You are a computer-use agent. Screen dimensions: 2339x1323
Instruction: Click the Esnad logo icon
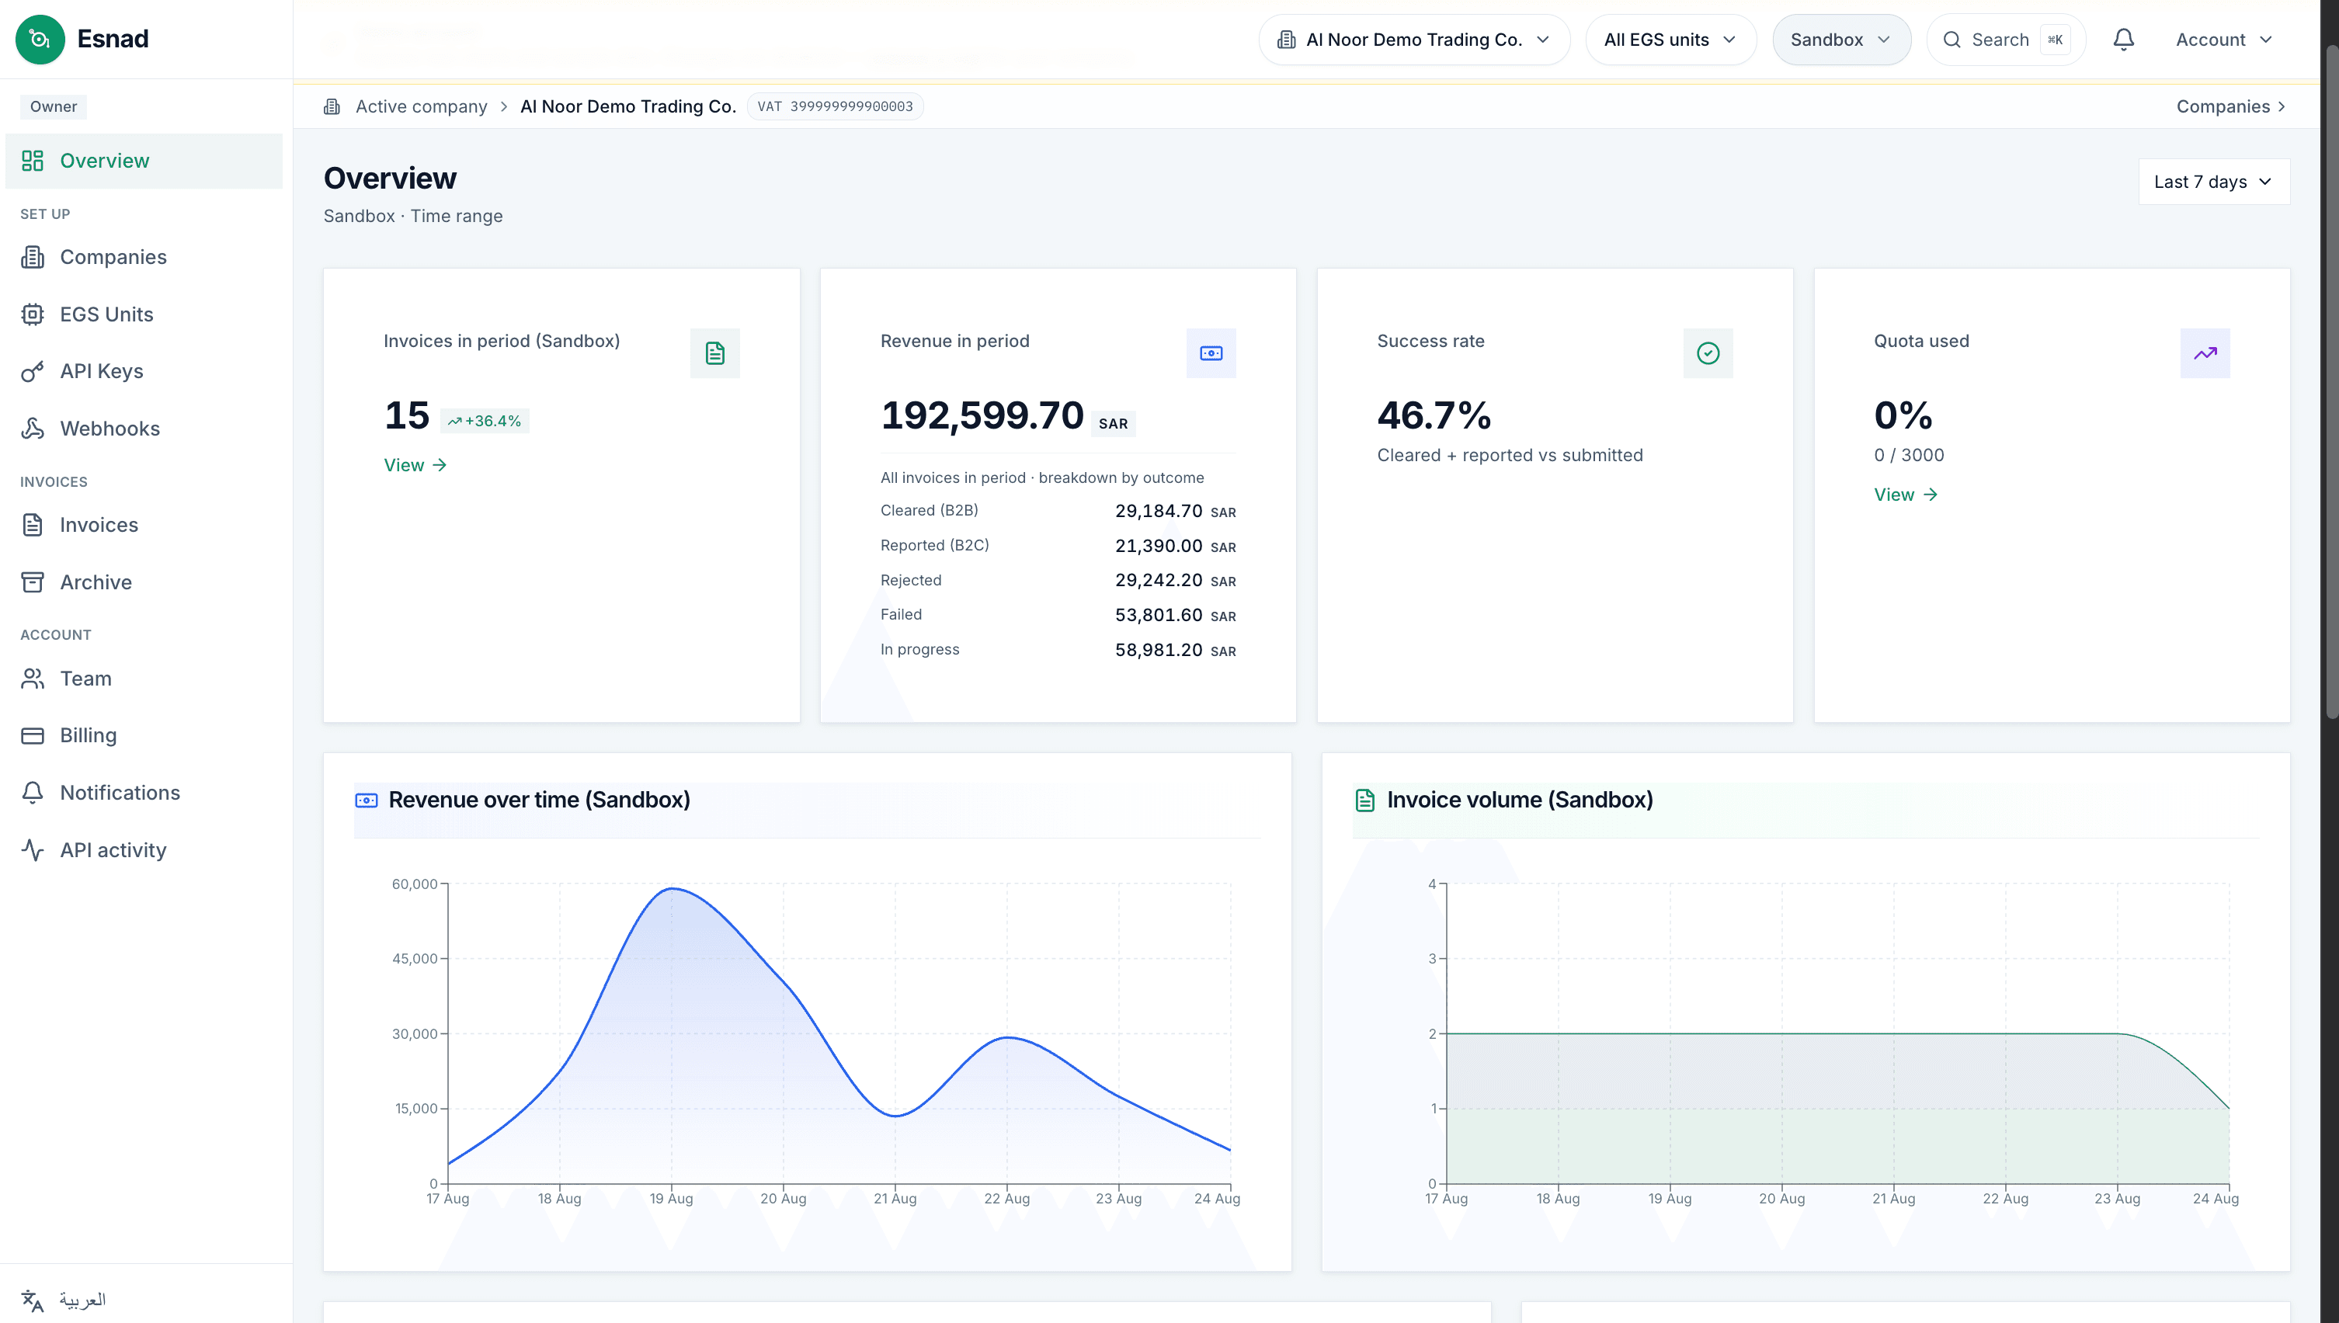(x=40, y=39)
